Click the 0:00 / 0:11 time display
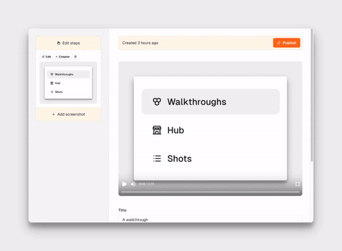The width and height of the screenshot is (342, 251). 146,184
